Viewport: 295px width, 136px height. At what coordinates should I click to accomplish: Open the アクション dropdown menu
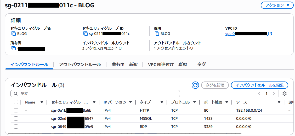[x=277, y=5]
